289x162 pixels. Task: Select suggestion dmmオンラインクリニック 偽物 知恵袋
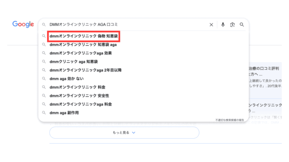(x=84, y=36)
